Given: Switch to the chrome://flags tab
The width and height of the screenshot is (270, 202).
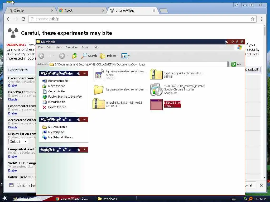Looking at the screenshot, I should (133, 11).
